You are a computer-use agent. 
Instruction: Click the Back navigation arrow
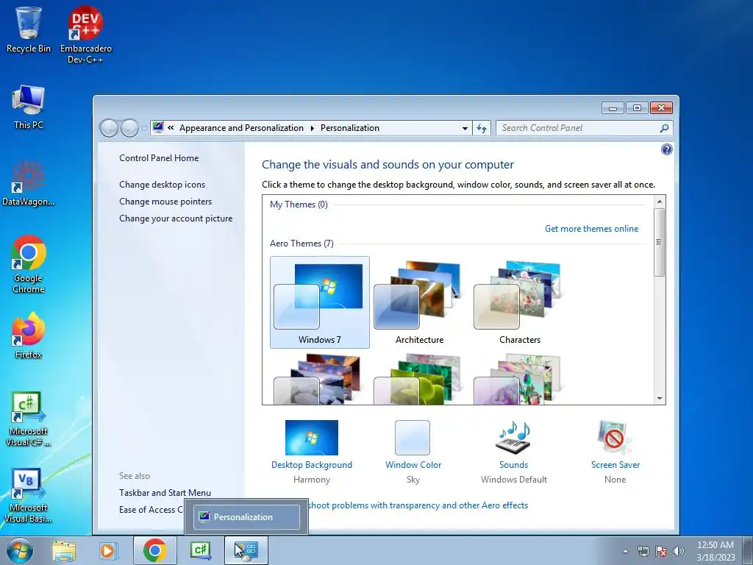click(x=109, y=128)
